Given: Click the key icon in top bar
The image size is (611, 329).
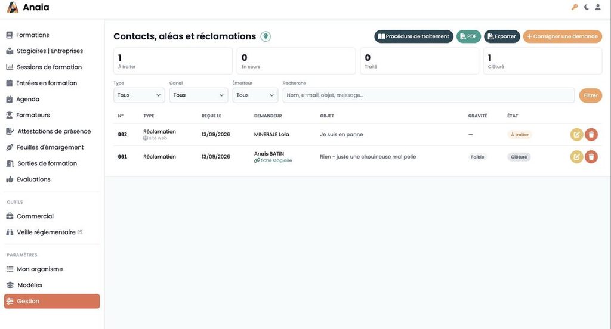Looking at the screenshot, I should point(575,7).
